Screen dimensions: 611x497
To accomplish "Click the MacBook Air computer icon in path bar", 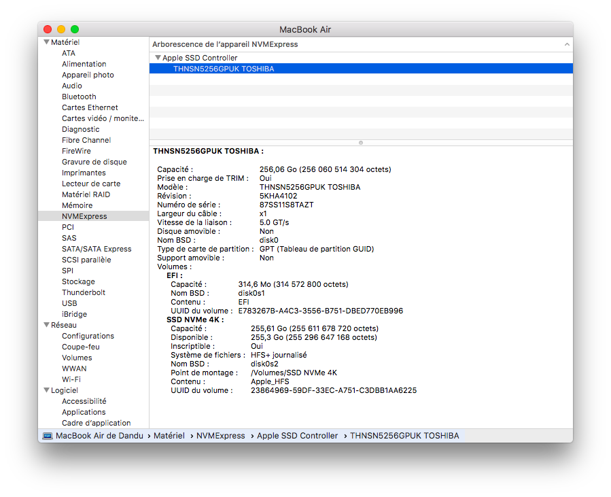I will tap(48, 436).
